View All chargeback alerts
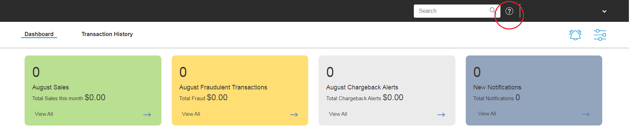This screenshot has height=130, width=632. pos(338,114)
